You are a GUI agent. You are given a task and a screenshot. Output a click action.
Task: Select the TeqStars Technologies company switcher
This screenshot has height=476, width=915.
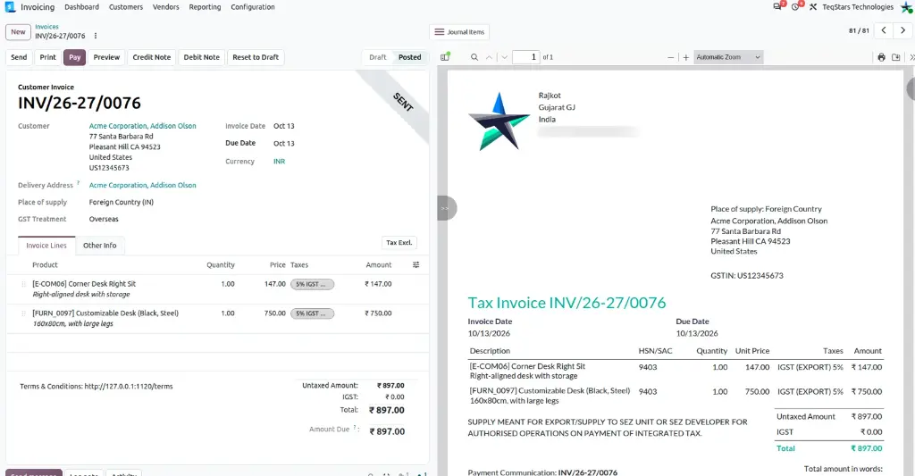point(858,7)
